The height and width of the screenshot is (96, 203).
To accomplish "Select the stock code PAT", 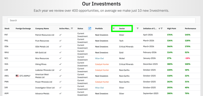I will pos(6,35).
